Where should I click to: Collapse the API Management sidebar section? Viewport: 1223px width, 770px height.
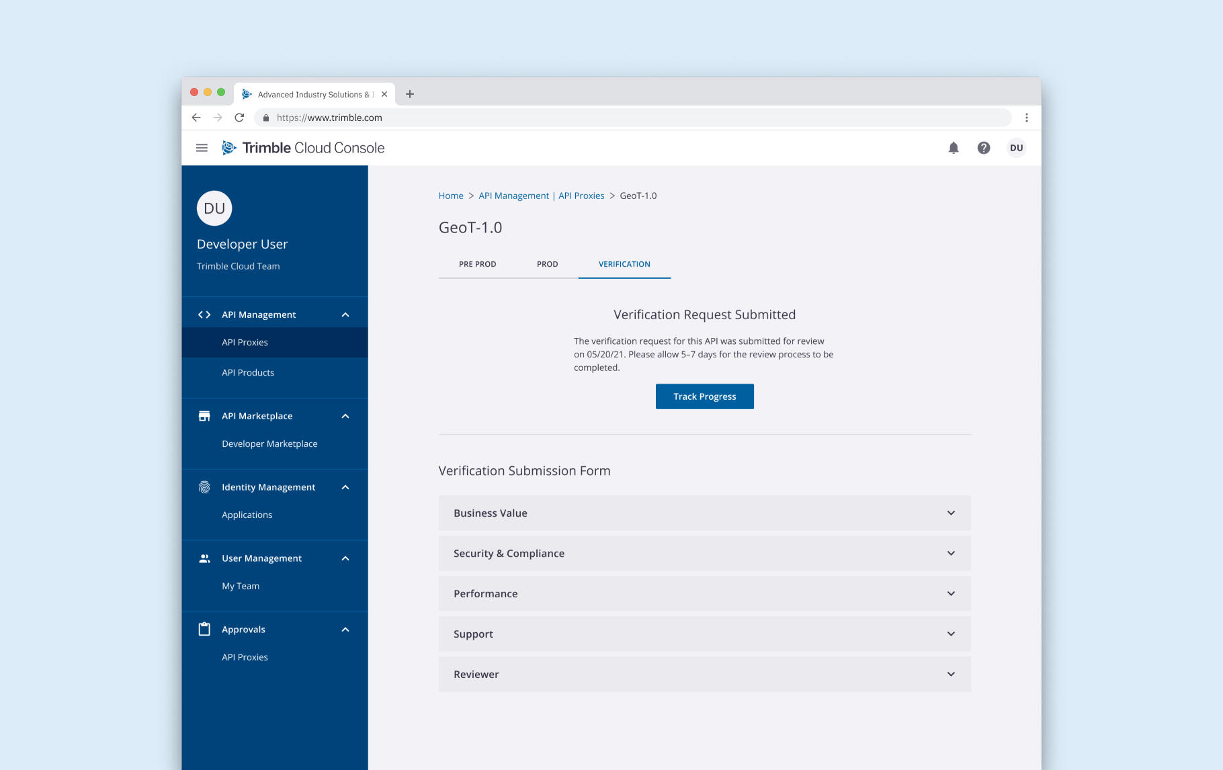(345, 314)
